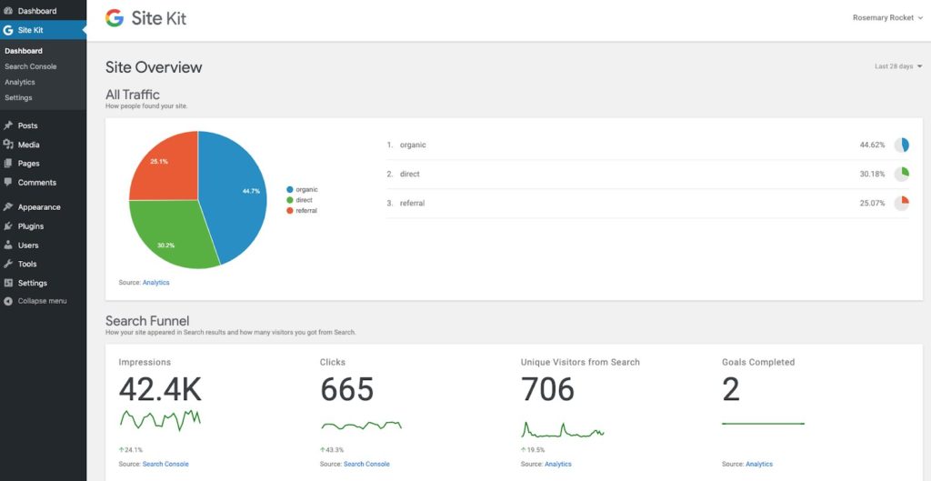Select the direct row in traffic list
Viewport: 931px width, 481px height.
(647, 174)
